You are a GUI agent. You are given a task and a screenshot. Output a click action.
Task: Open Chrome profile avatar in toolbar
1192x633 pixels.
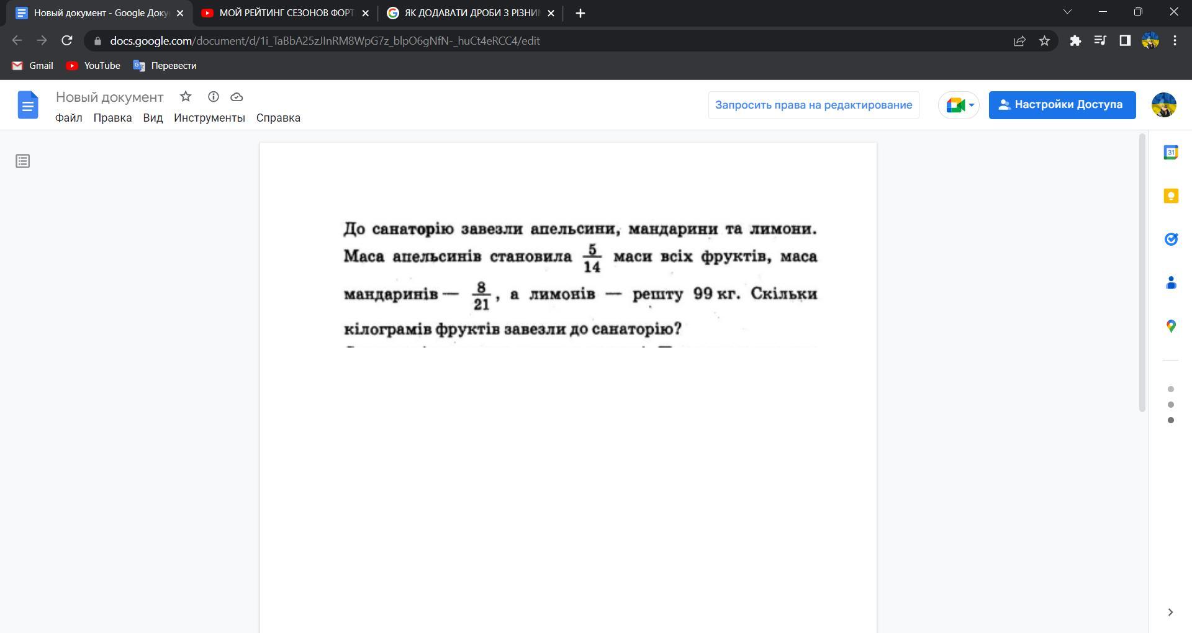point(1150,41)
